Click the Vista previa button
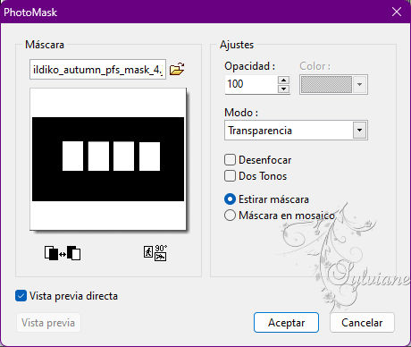This screenshot has width=411, height=347. 48,323
